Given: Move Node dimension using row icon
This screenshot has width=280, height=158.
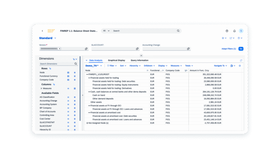Looking at the screenshot, I should pyautogui.click(x=68, y=73).
